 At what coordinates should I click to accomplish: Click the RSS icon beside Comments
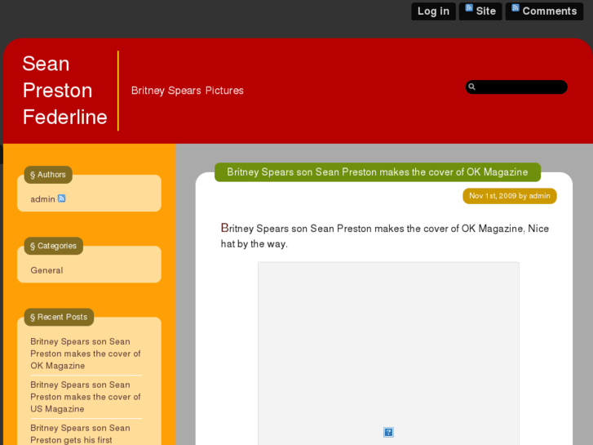[516, 8]
